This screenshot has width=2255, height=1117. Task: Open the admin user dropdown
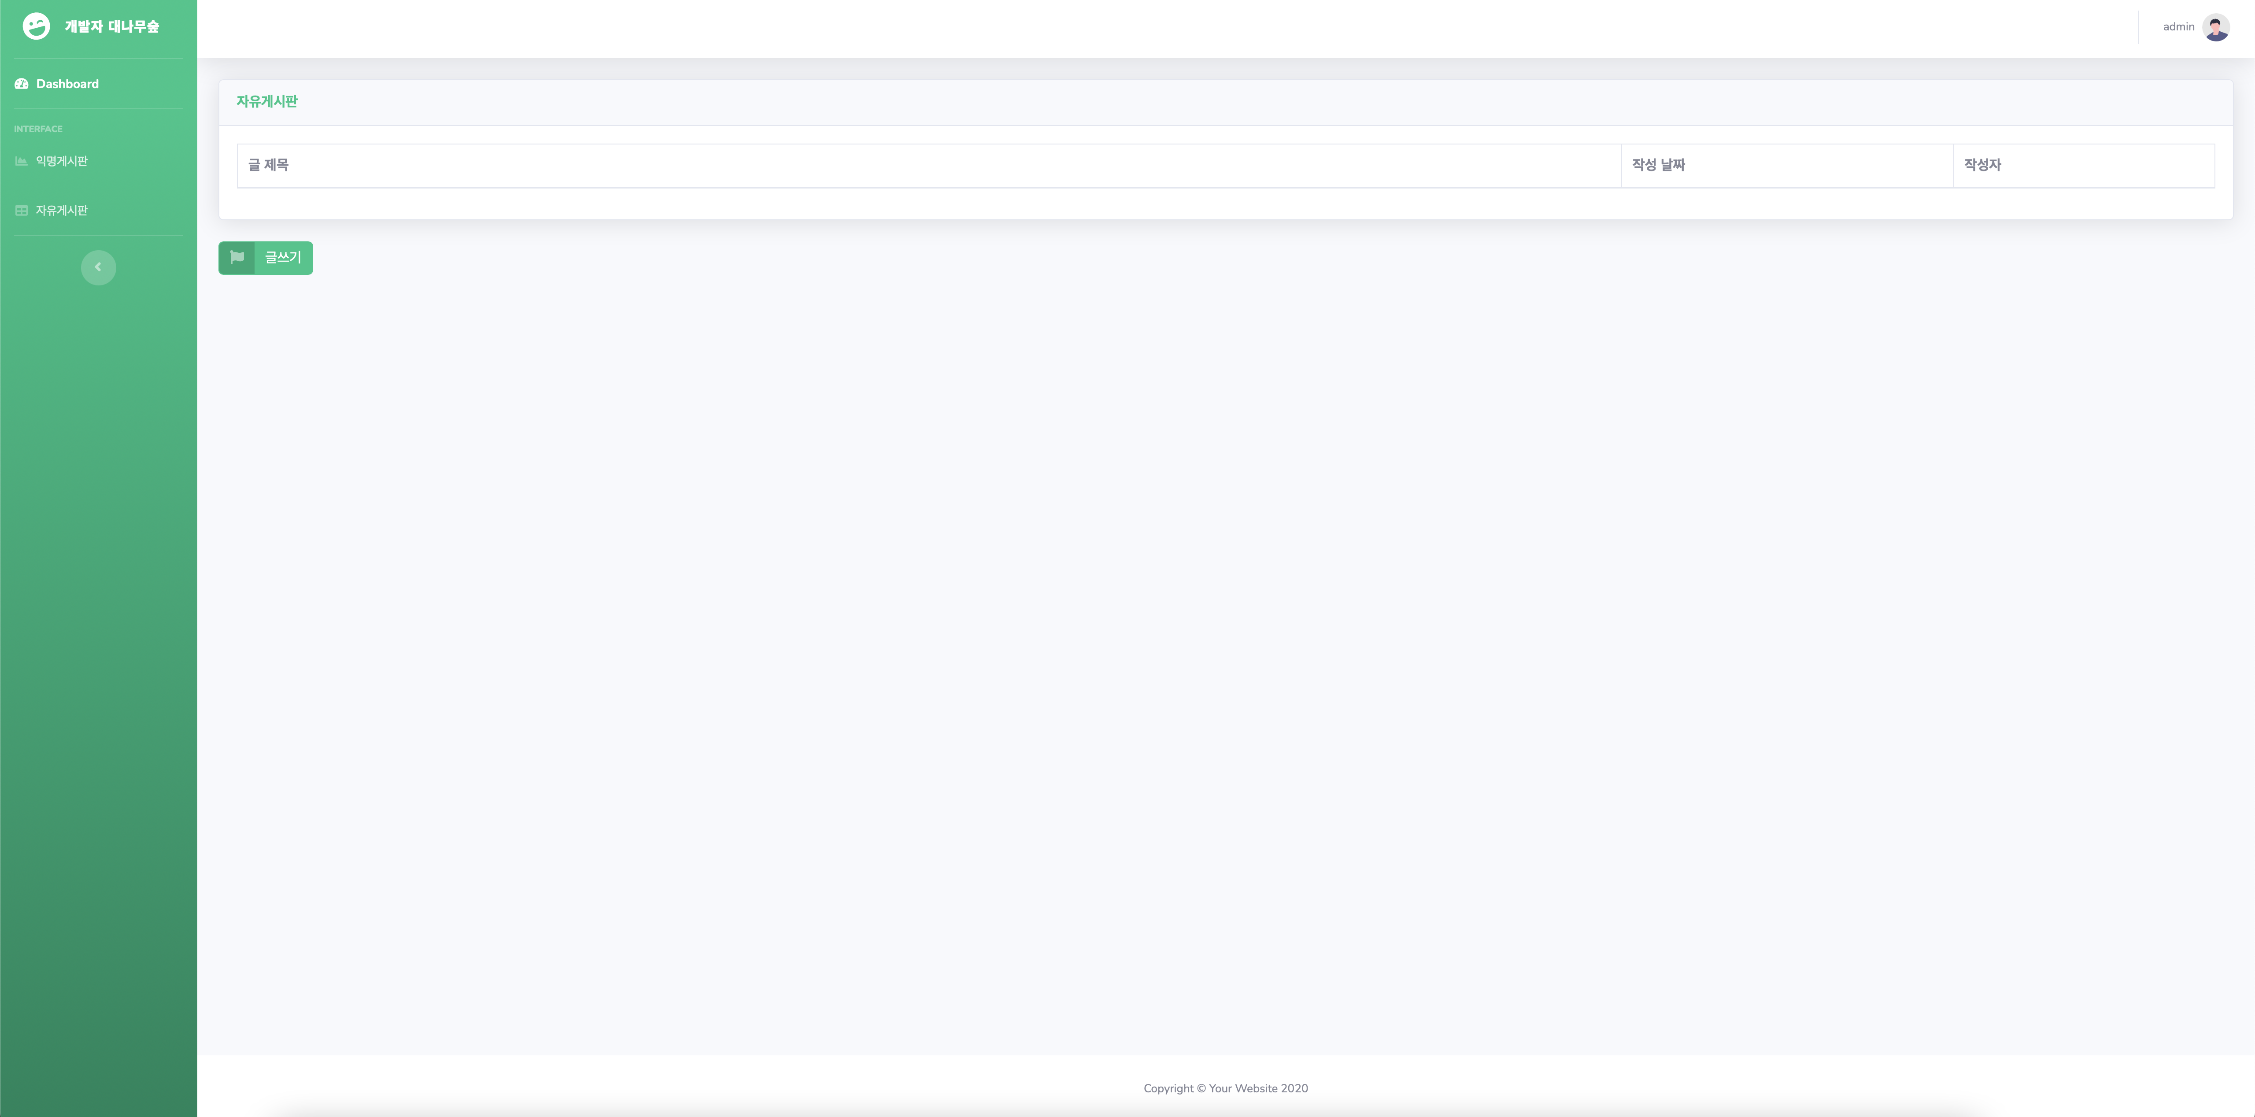pos(2196,27)
